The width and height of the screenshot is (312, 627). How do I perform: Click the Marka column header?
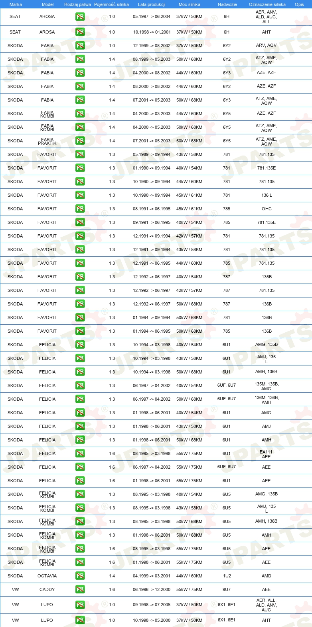[x=16, y=4]
